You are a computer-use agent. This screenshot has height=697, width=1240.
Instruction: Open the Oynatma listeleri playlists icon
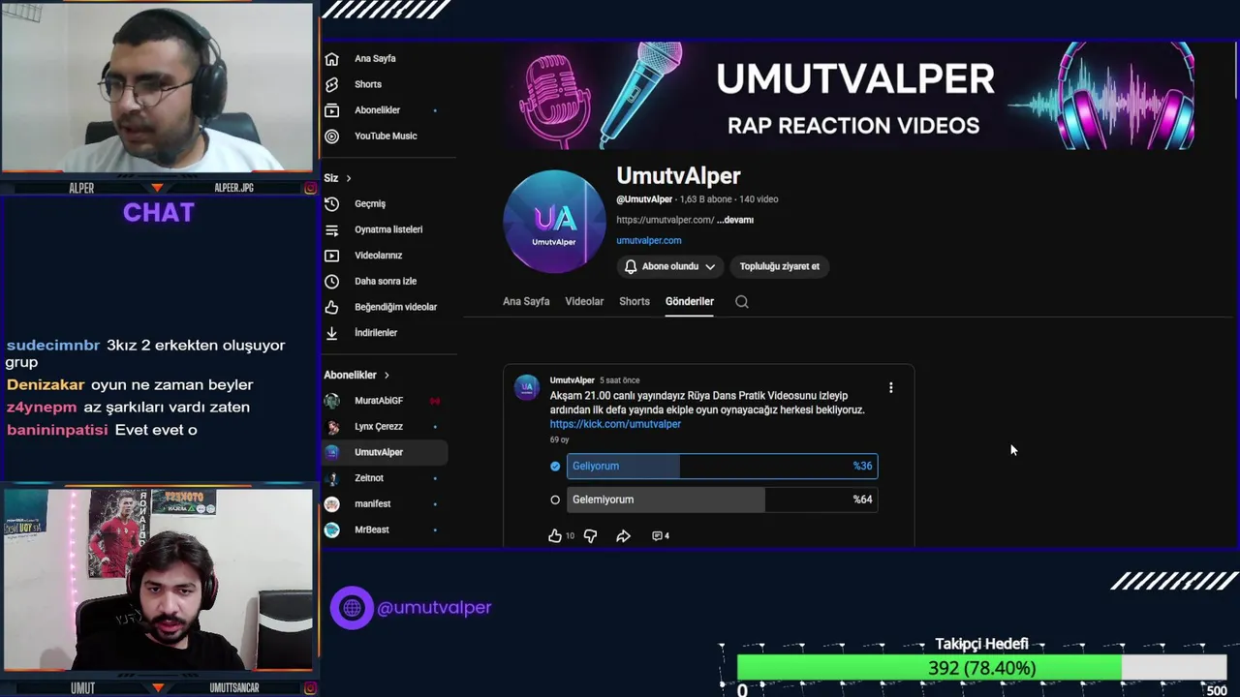click(331, 230)
